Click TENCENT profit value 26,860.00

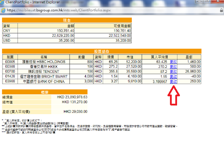click(193, 71)
